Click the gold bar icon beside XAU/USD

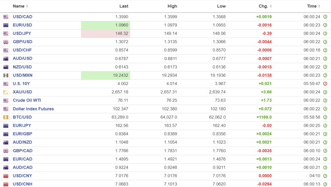point(6,92)
